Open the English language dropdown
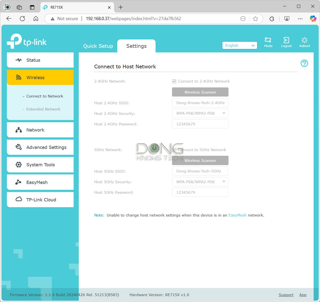 coord(239,45)
